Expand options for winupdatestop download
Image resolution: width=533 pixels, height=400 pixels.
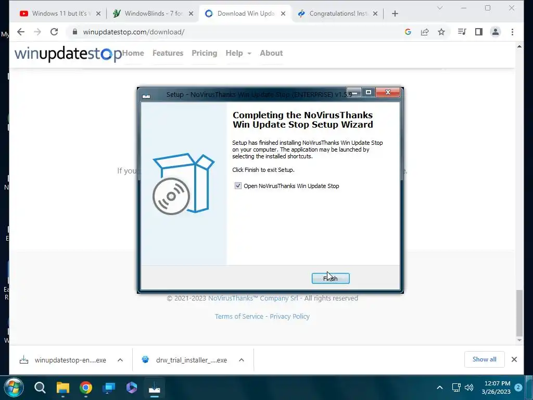point(120,360)
